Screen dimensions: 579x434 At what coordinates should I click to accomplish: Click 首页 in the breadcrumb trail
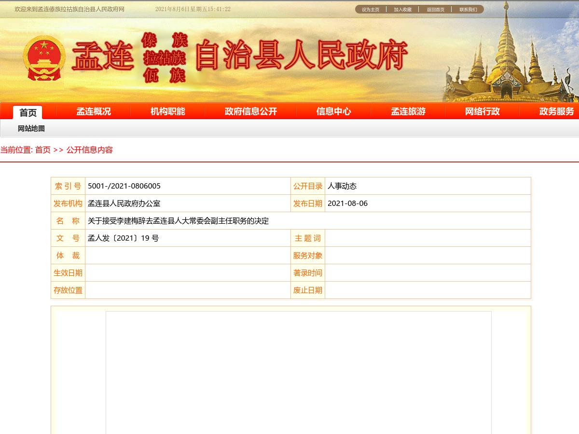point(43,150)
